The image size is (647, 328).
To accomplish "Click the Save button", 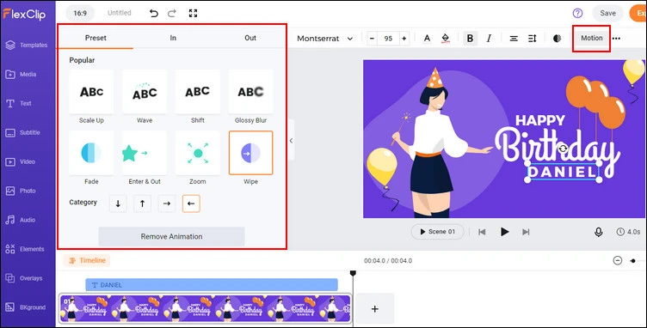I will tap(607, 13).
